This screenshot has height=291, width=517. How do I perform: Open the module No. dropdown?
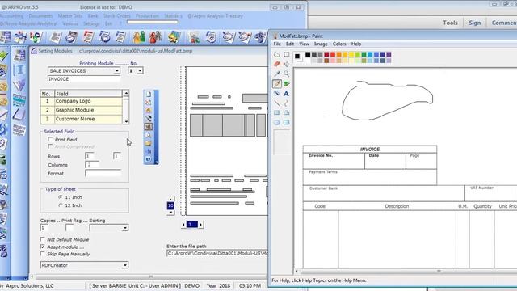pos(140,70)
